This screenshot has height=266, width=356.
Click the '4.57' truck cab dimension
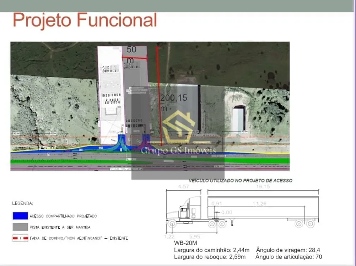pyautogui.click(x=183, y=186)
